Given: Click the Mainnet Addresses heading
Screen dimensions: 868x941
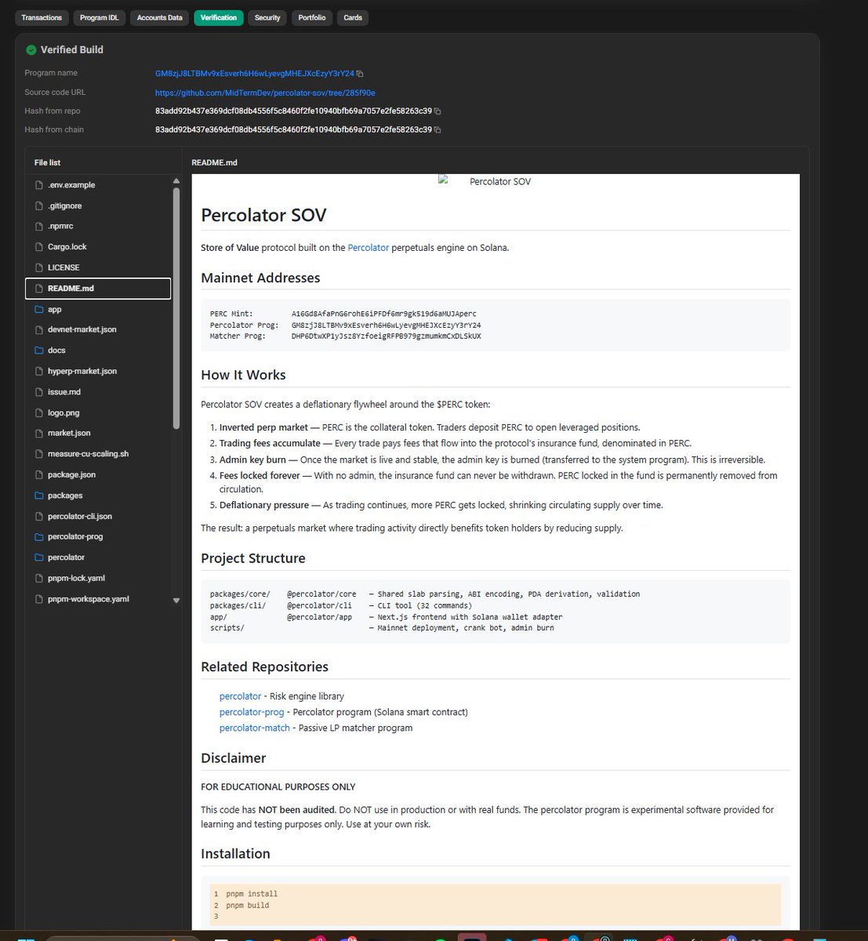Looking at the screenshot, I should pos(260,278).
